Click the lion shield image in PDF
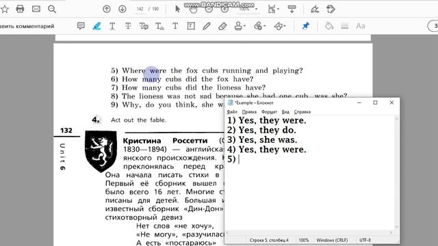Viewport: 438px width, 246px height. click(101, 151)
